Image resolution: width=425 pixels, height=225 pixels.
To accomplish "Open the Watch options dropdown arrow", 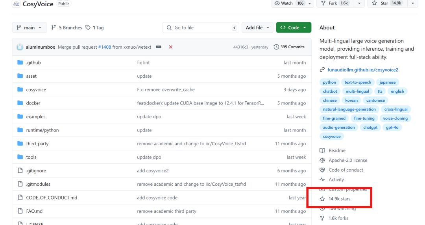I will click(x=310, y=3).
